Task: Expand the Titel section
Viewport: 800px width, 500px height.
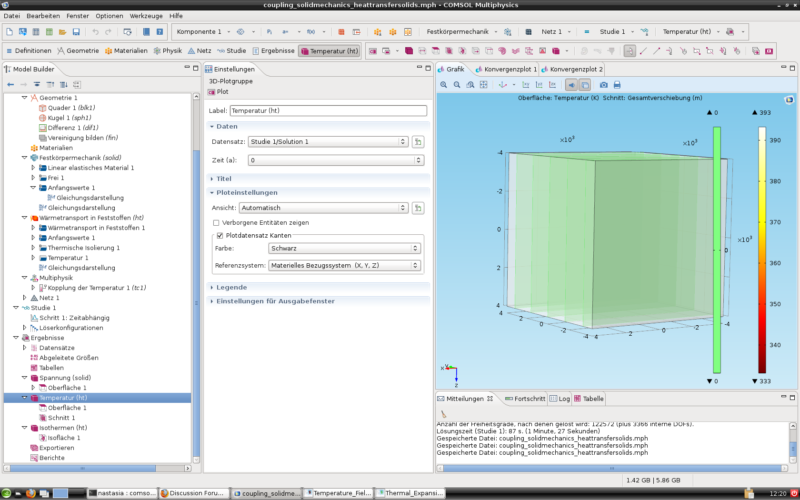Action: pyautogui.click(x=224, y=179)
